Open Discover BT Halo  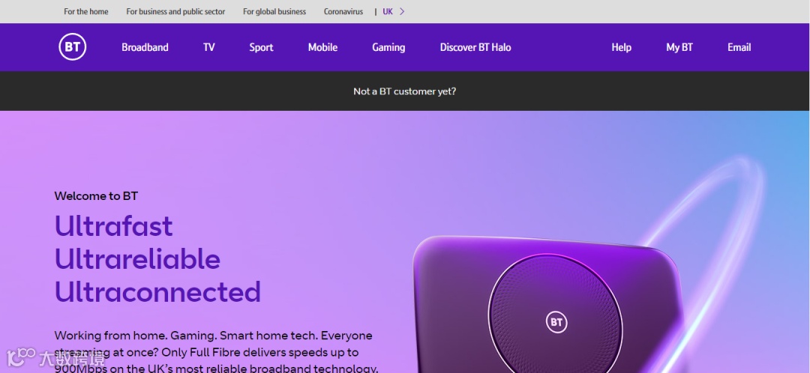click(475, 47)
